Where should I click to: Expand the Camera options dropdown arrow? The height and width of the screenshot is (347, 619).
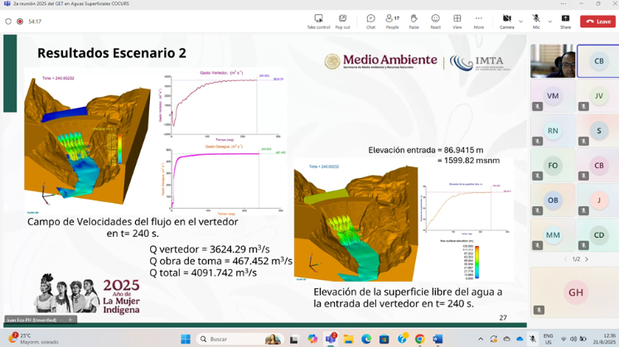520,22
